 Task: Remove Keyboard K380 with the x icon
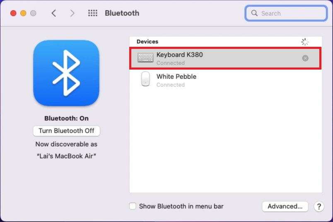(305, 58)
